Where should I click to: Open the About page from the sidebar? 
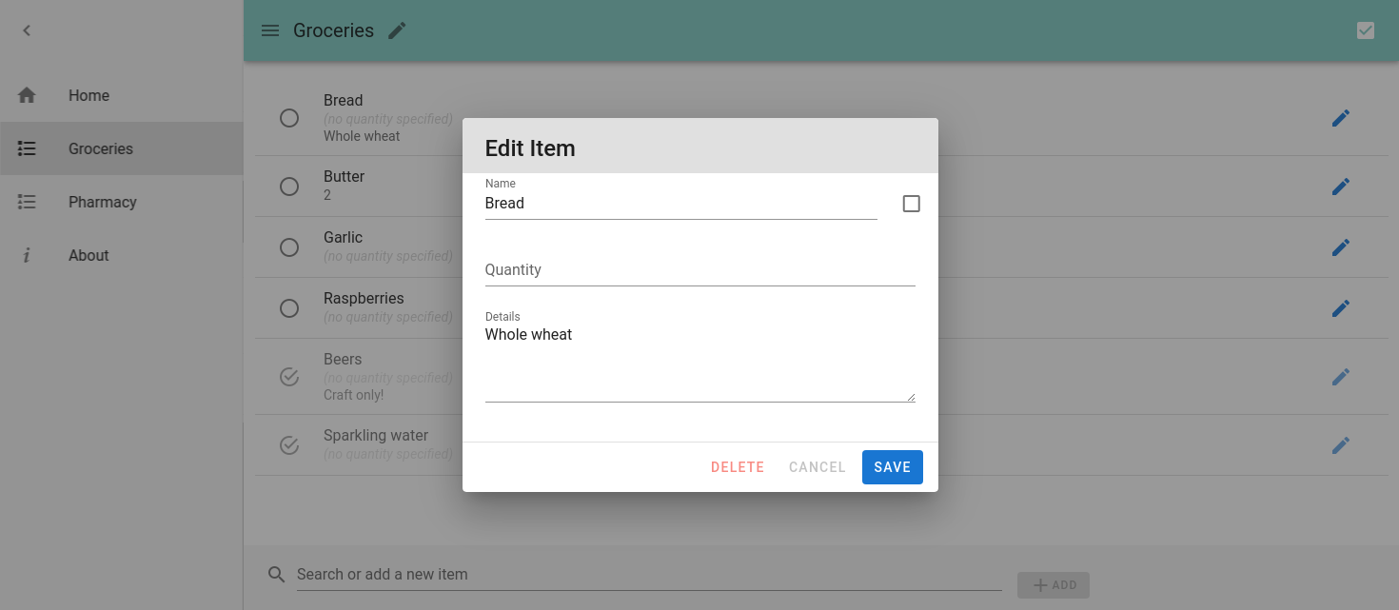coord(89,255)
